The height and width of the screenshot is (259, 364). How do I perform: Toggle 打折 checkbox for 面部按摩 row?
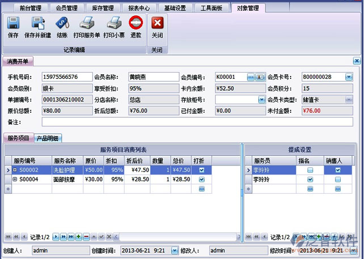click(x=202, y=179)
